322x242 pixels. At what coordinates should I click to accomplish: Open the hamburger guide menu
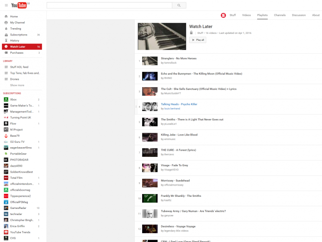pyautogui.click(x=6, y=5)
